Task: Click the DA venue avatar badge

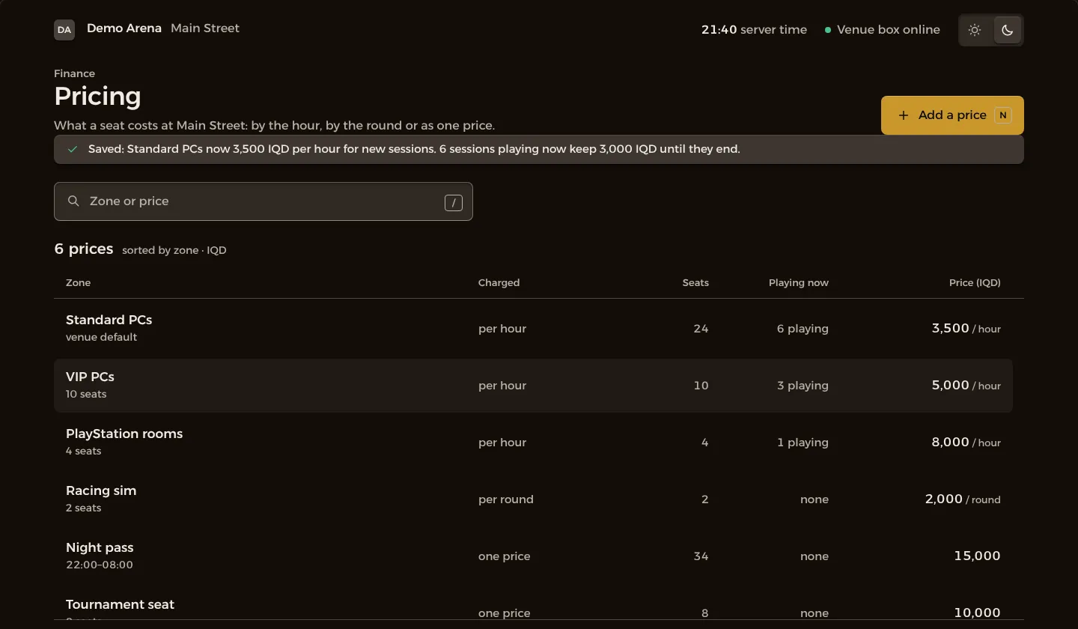Action: coord(64,30)
